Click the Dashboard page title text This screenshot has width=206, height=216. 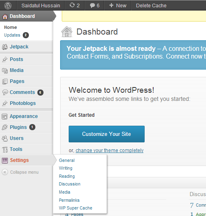tap(97, 32)
